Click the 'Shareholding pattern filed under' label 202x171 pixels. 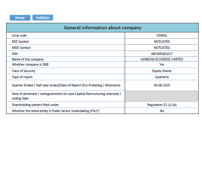coord(35,105)
